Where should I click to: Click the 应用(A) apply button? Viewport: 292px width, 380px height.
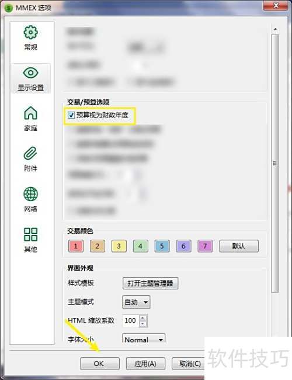click(145, 364)
